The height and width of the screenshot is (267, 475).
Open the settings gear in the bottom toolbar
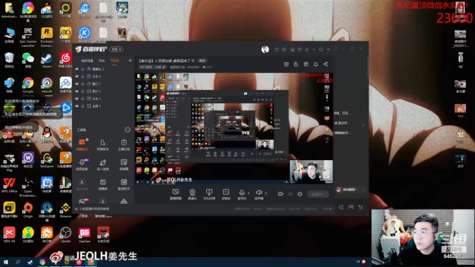(x=300, y=194)
